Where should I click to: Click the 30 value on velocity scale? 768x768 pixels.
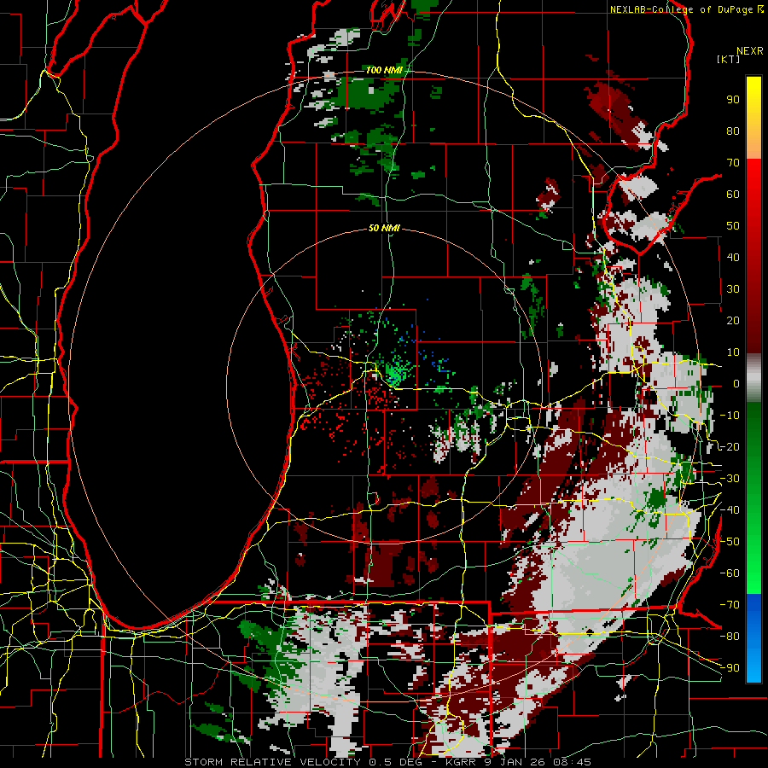[733, 289]
